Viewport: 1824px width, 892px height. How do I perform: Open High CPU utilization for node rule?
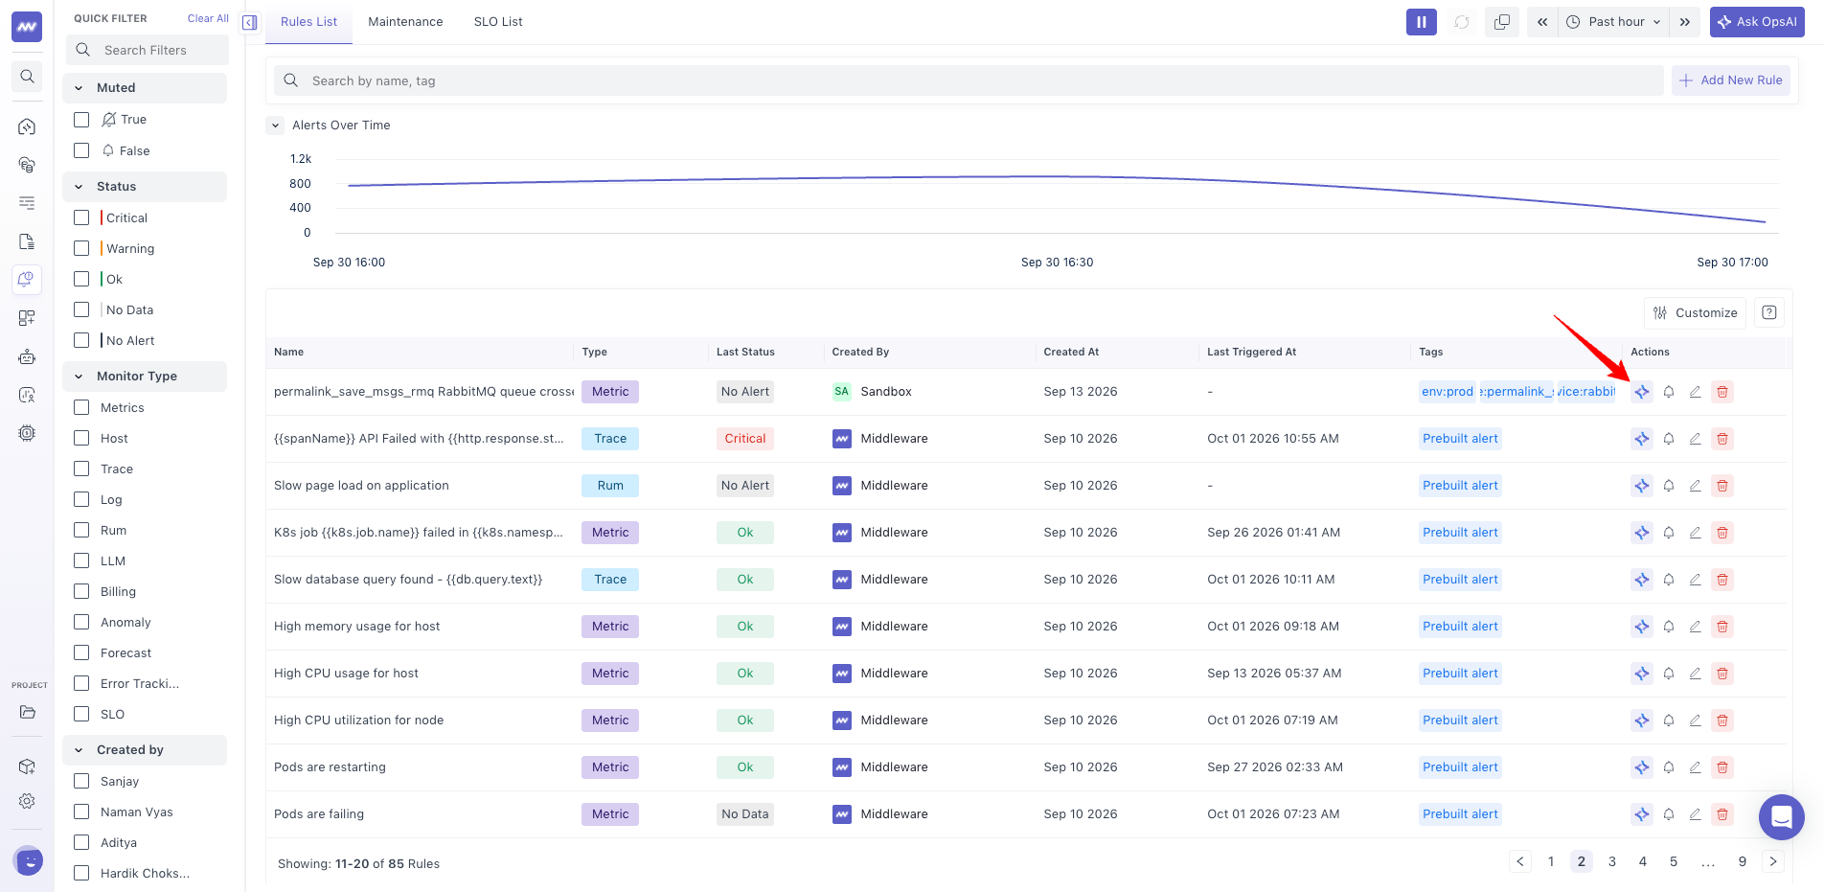[x=358, y=720]
